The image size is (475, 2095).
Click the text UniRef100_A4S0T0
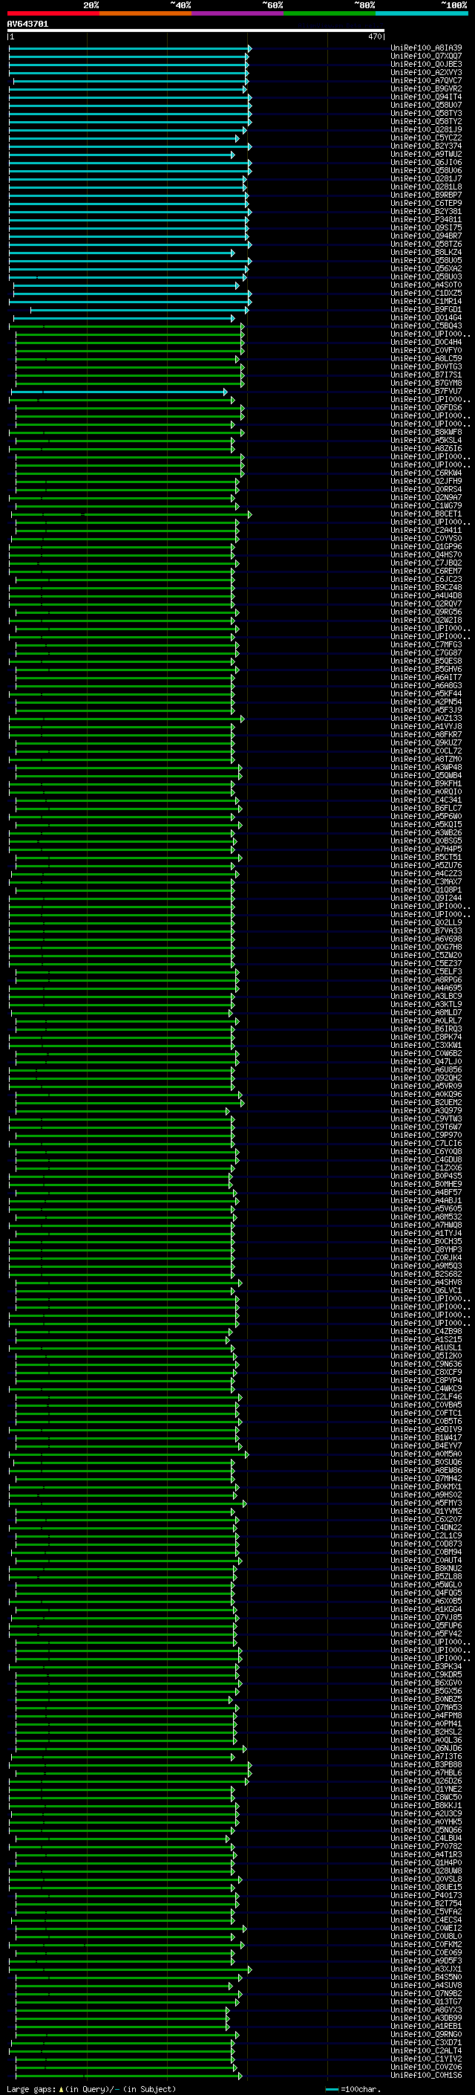(x=426, y=285)
